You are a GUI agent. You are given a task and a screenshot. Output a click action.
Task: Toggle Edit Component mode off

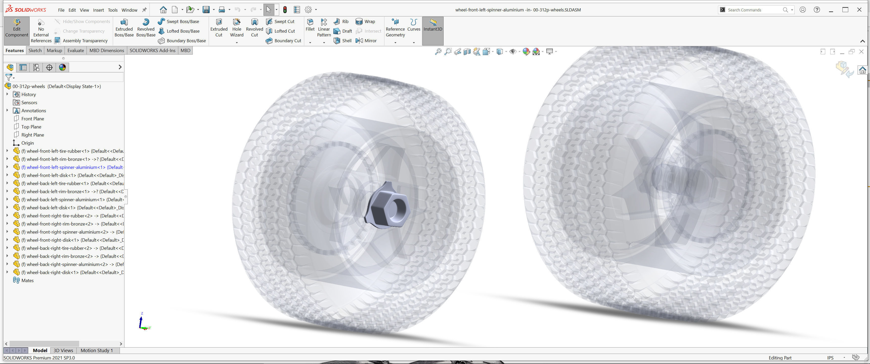point(16,28)
